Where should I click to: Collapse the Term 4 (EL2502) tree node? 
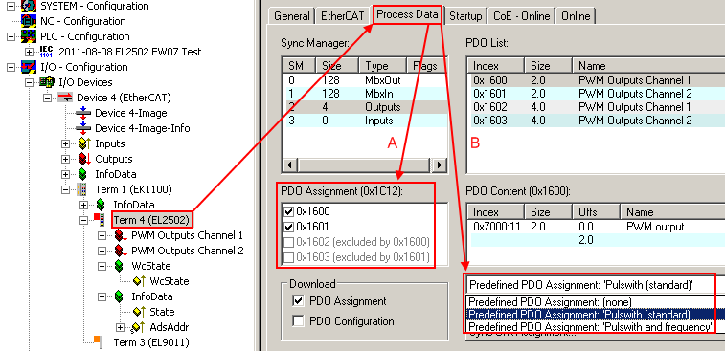pyautogui.click(x=83, y=220)
